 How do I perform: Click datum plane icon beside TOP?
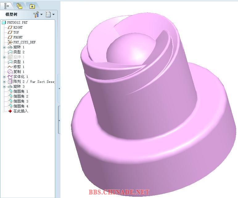[x=10, y=32]
